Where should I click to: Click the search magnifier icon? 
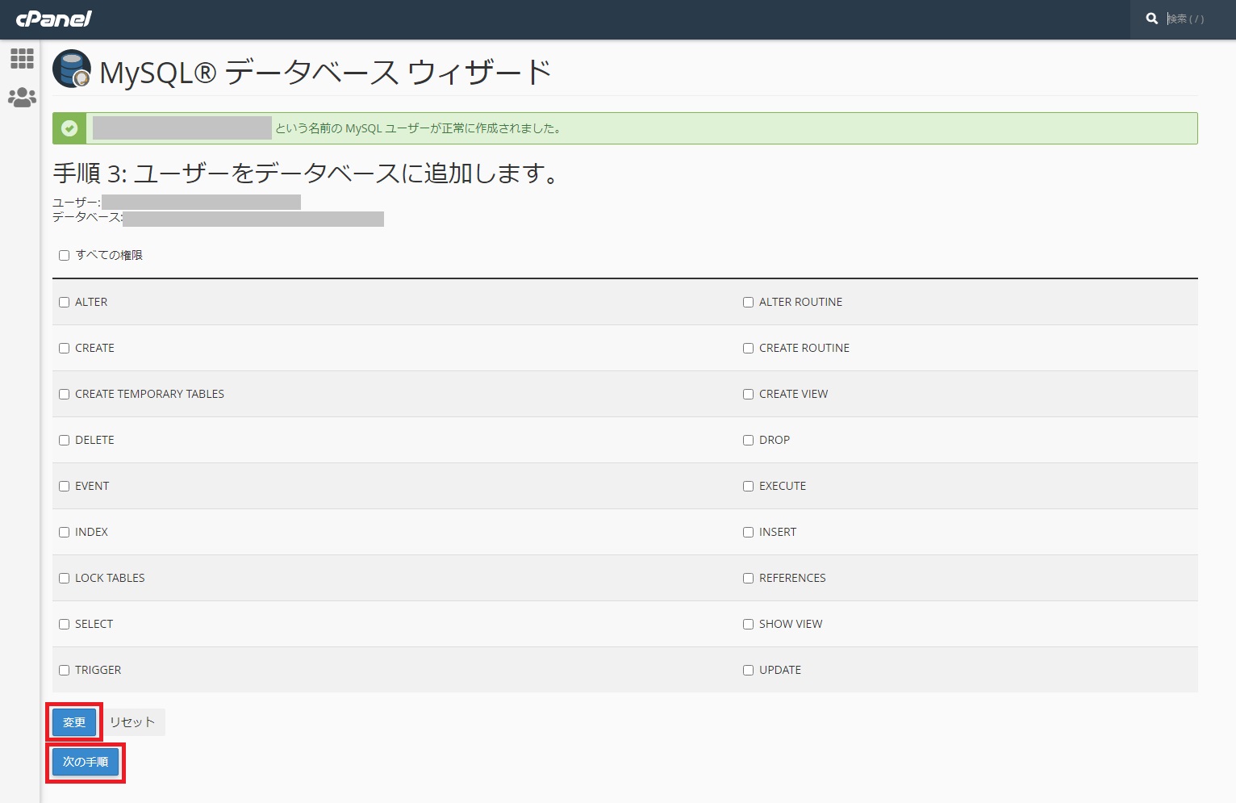tap(1151, 19)
